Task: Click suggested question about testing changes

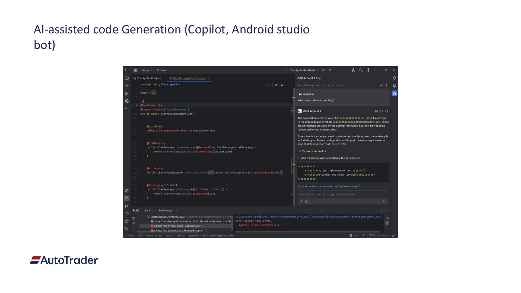Action: [331, 186]
